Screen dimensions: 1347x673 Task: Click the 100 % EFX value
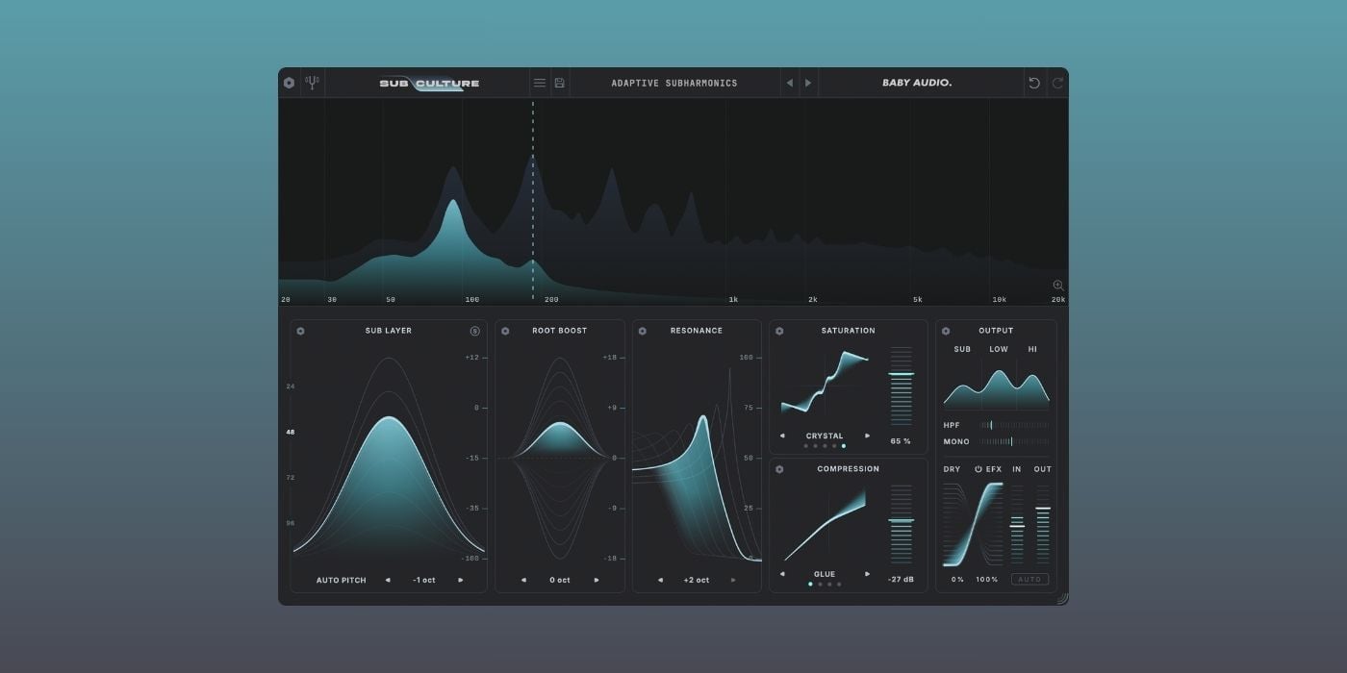[x=987, y=580]
